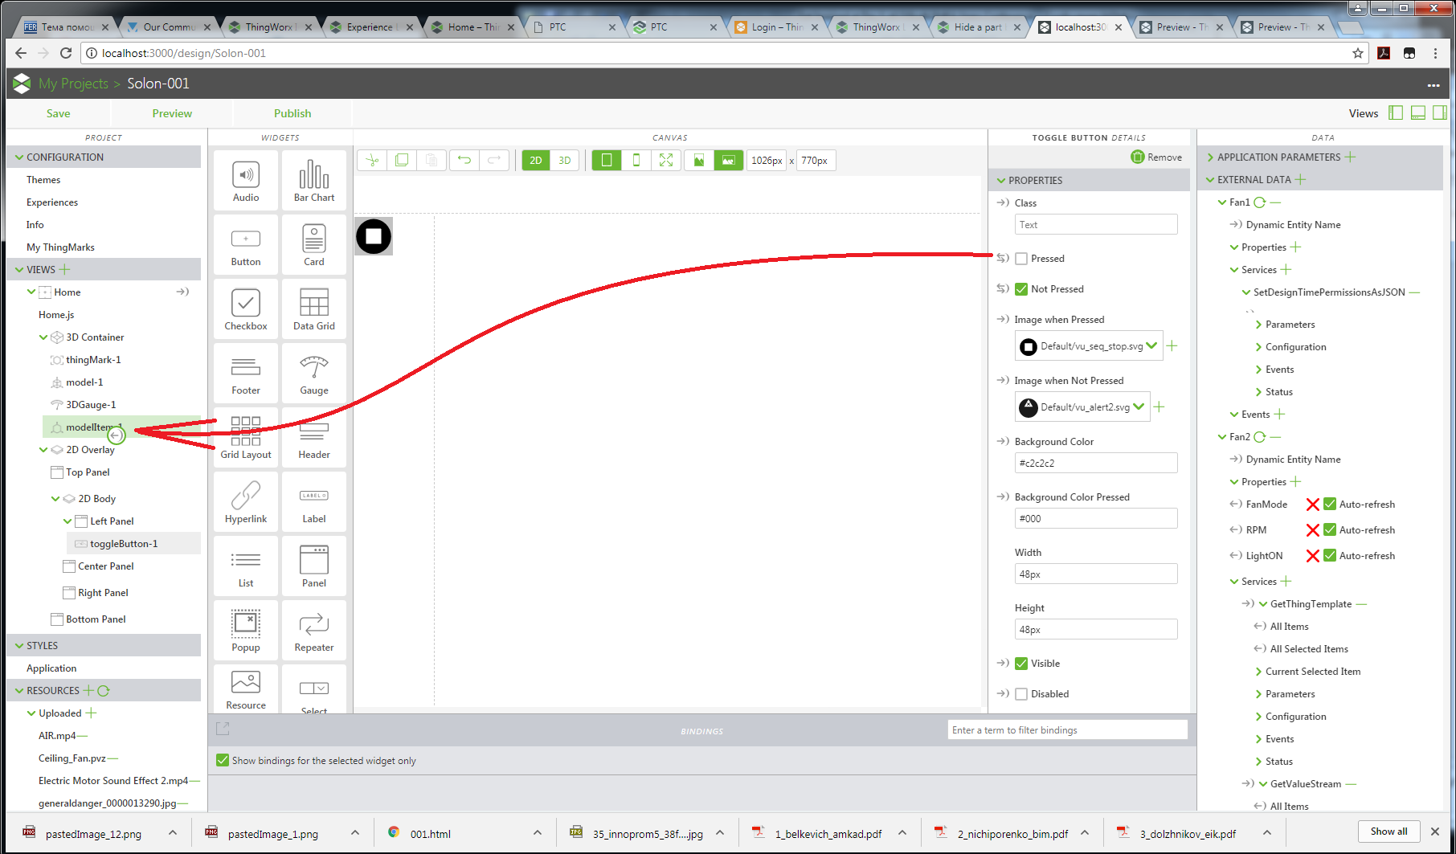The height and width of the screenshot is (854, 1456).
Task: Click Preview in the project menu
Action: [172, 113]
